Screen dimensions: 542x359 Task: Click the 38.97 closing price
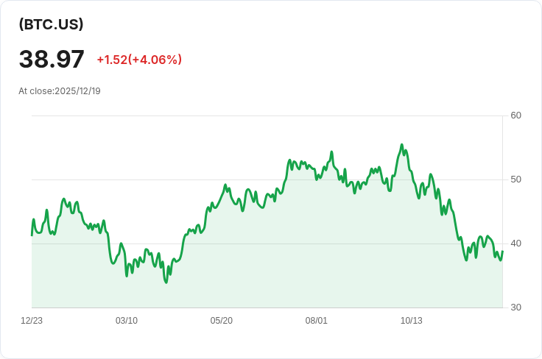click(x=52, y=59)
